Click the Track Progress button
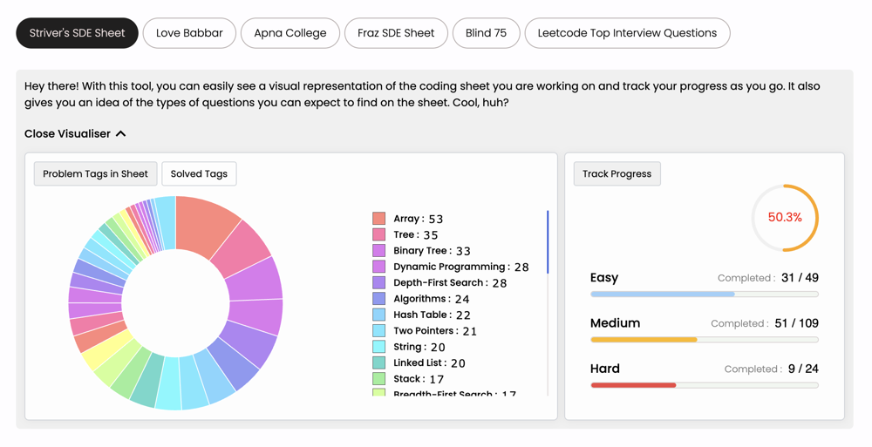This screenshot has height=447, width=872. coord(617,173)
